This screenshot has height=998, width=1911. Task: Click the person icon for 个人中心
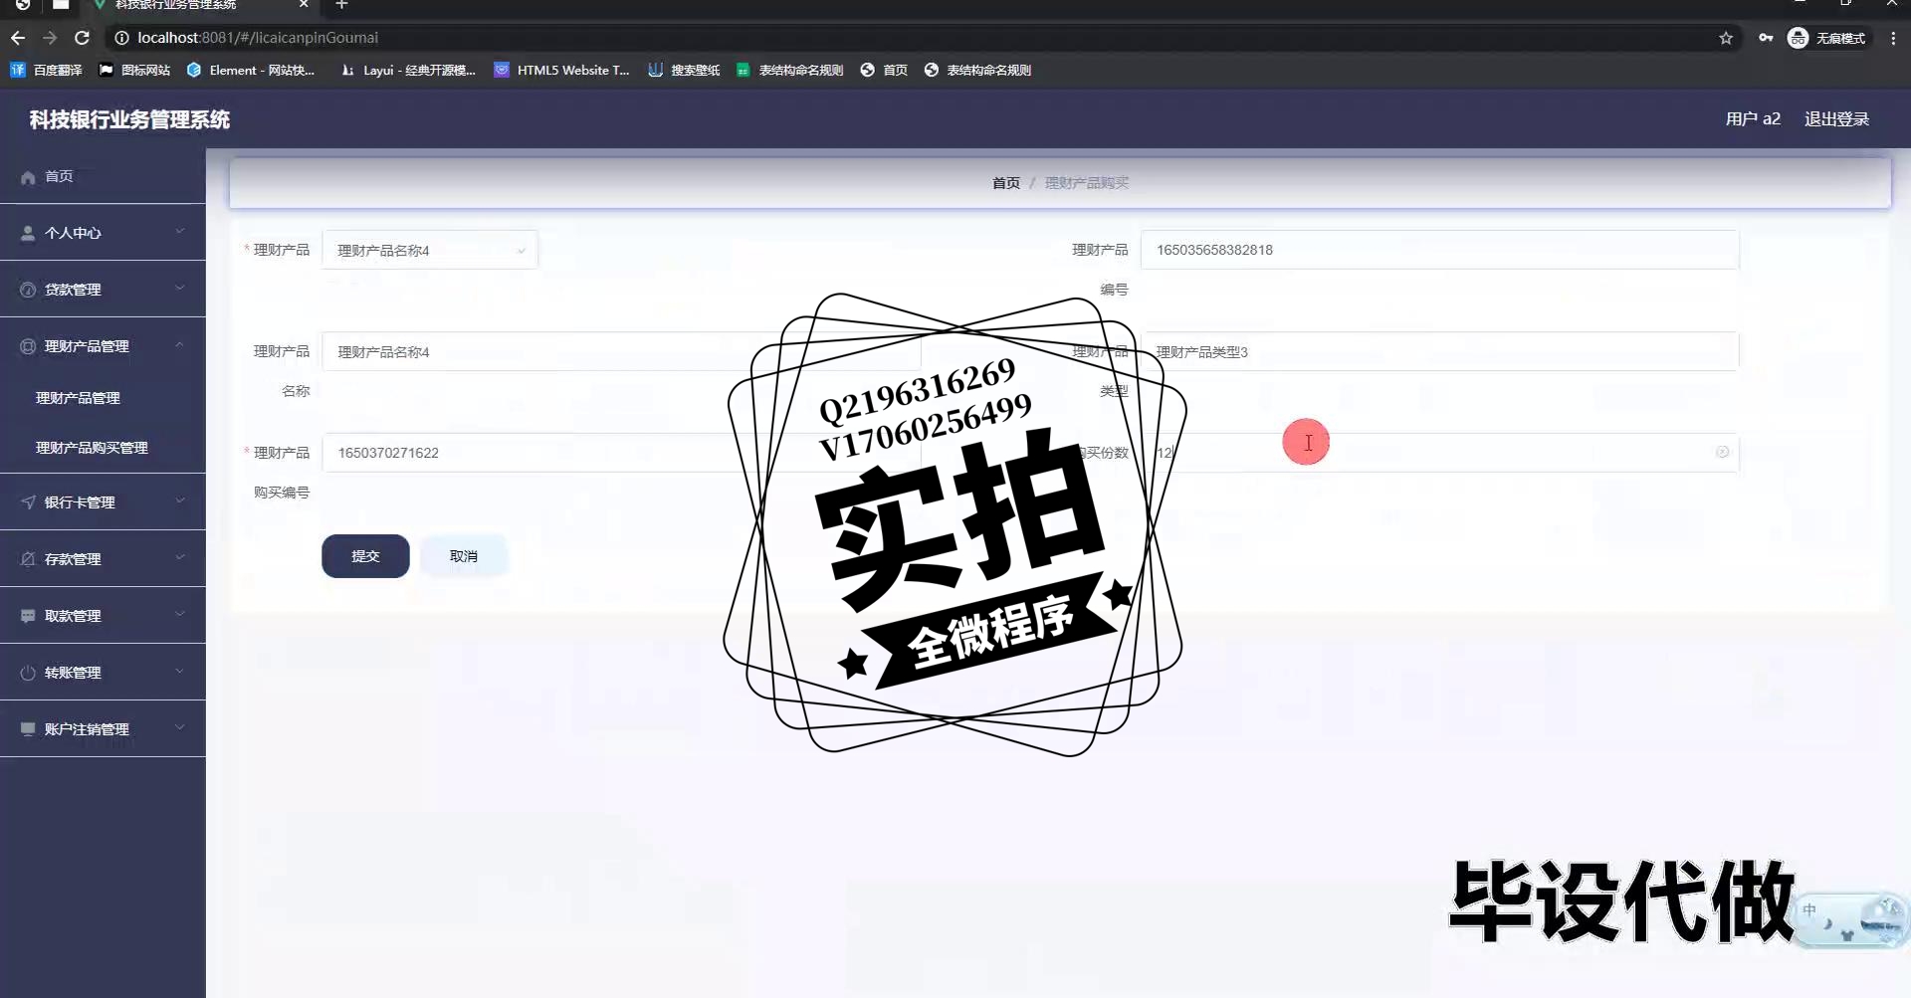[x=28, y=233]
